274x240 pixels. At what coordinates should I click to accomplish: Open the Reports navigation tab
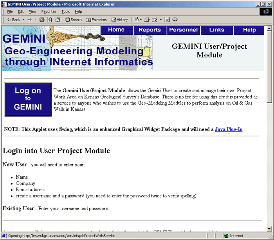[150, 30]
